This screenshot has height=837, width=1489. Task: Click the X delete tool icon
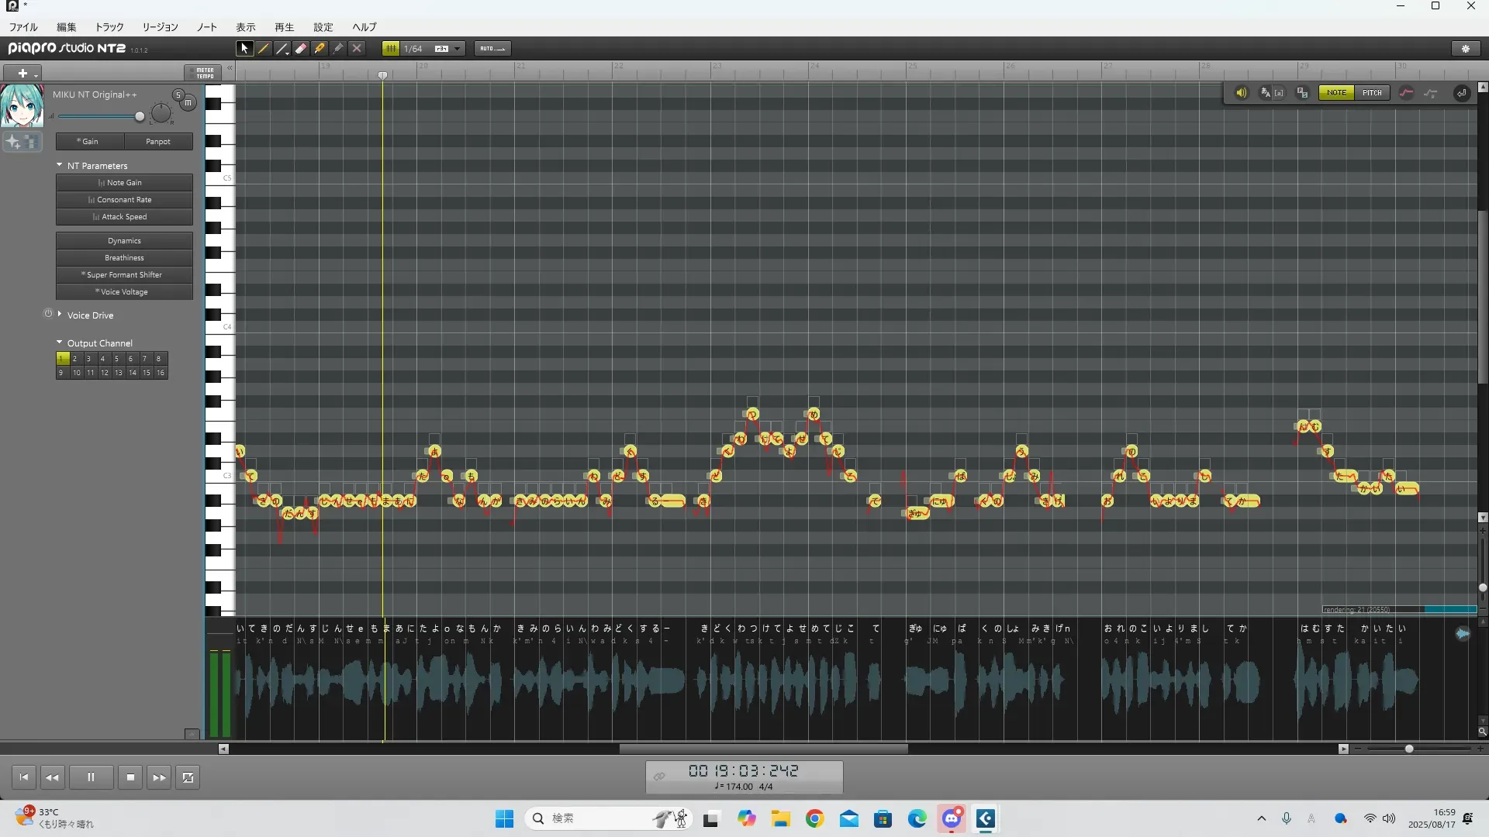357,48
